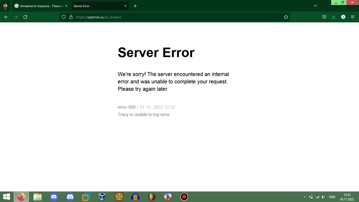Image resolution: width=359 pixels, height=202 pixels.
Task: Close the Server Error tab
Action: click(125, 6)
